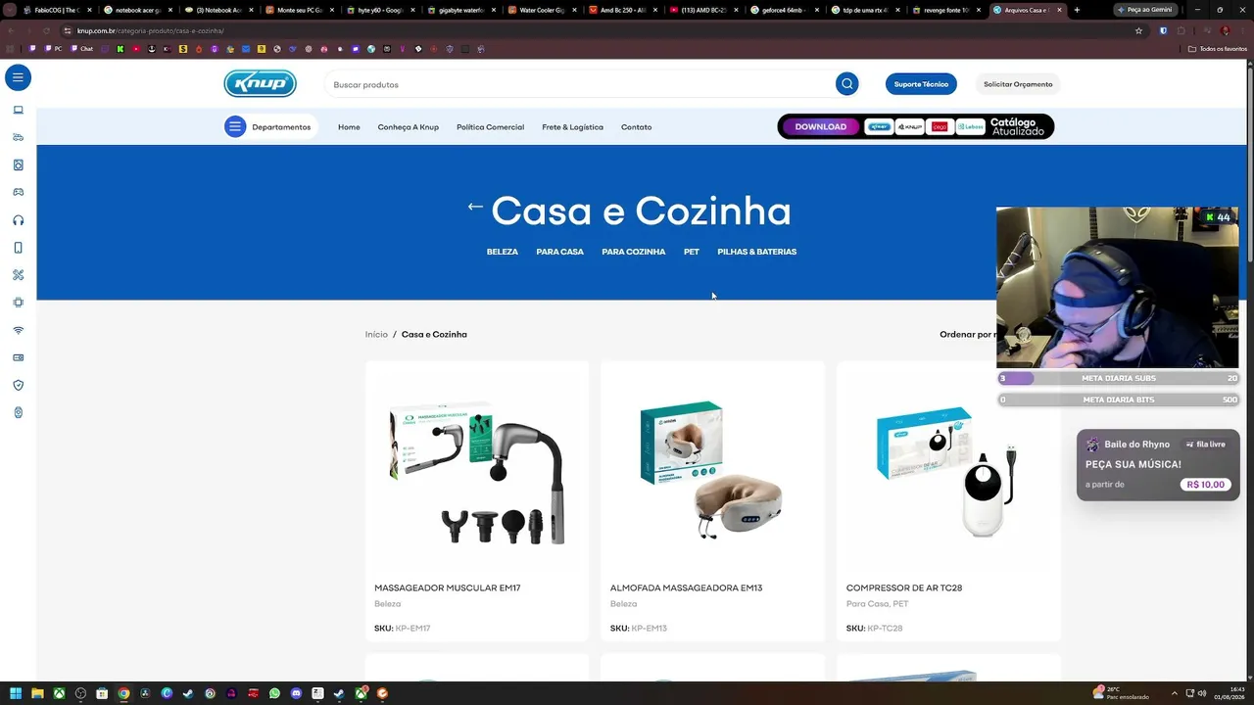Viewport: 1254px width, 705px height.
Task: Open Google Chrome from the taskbar
Action: point(123,693)
